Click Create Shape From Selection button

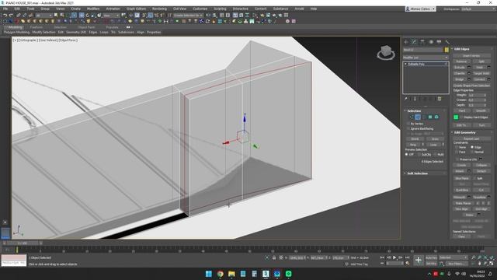471,86
